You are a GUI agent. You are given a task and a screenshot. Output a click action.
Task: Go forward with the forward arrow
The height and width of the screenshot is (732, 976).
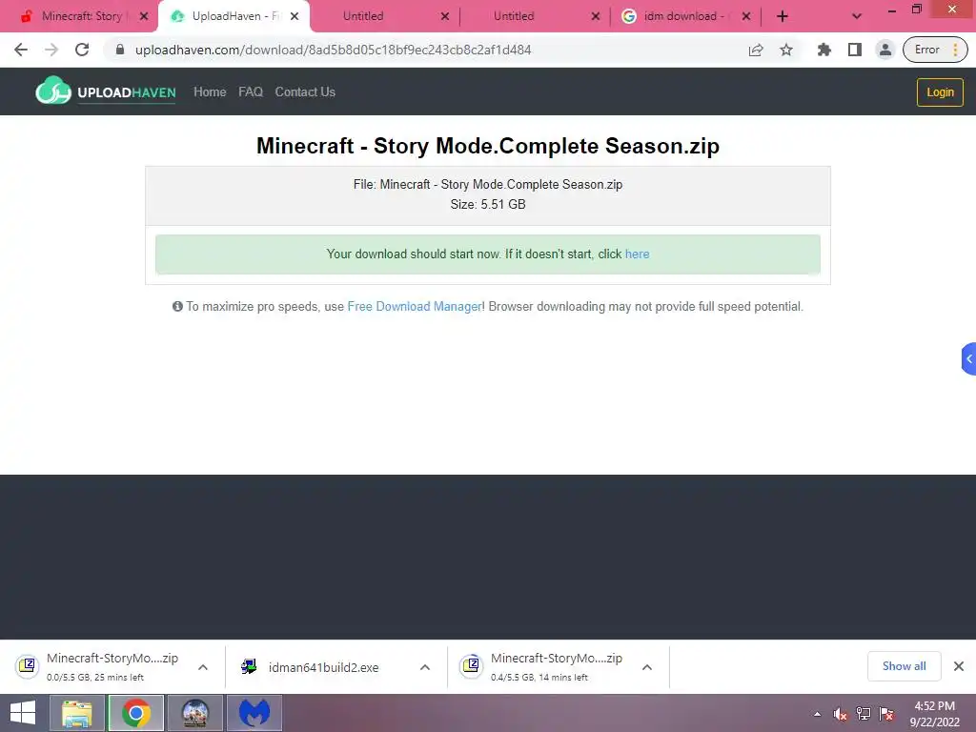51,50
